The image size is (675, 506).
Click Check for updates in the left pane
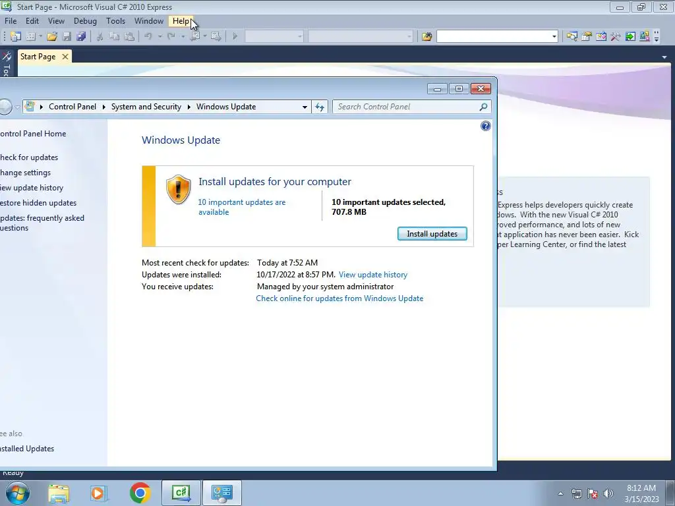click(x=29, y=157)
